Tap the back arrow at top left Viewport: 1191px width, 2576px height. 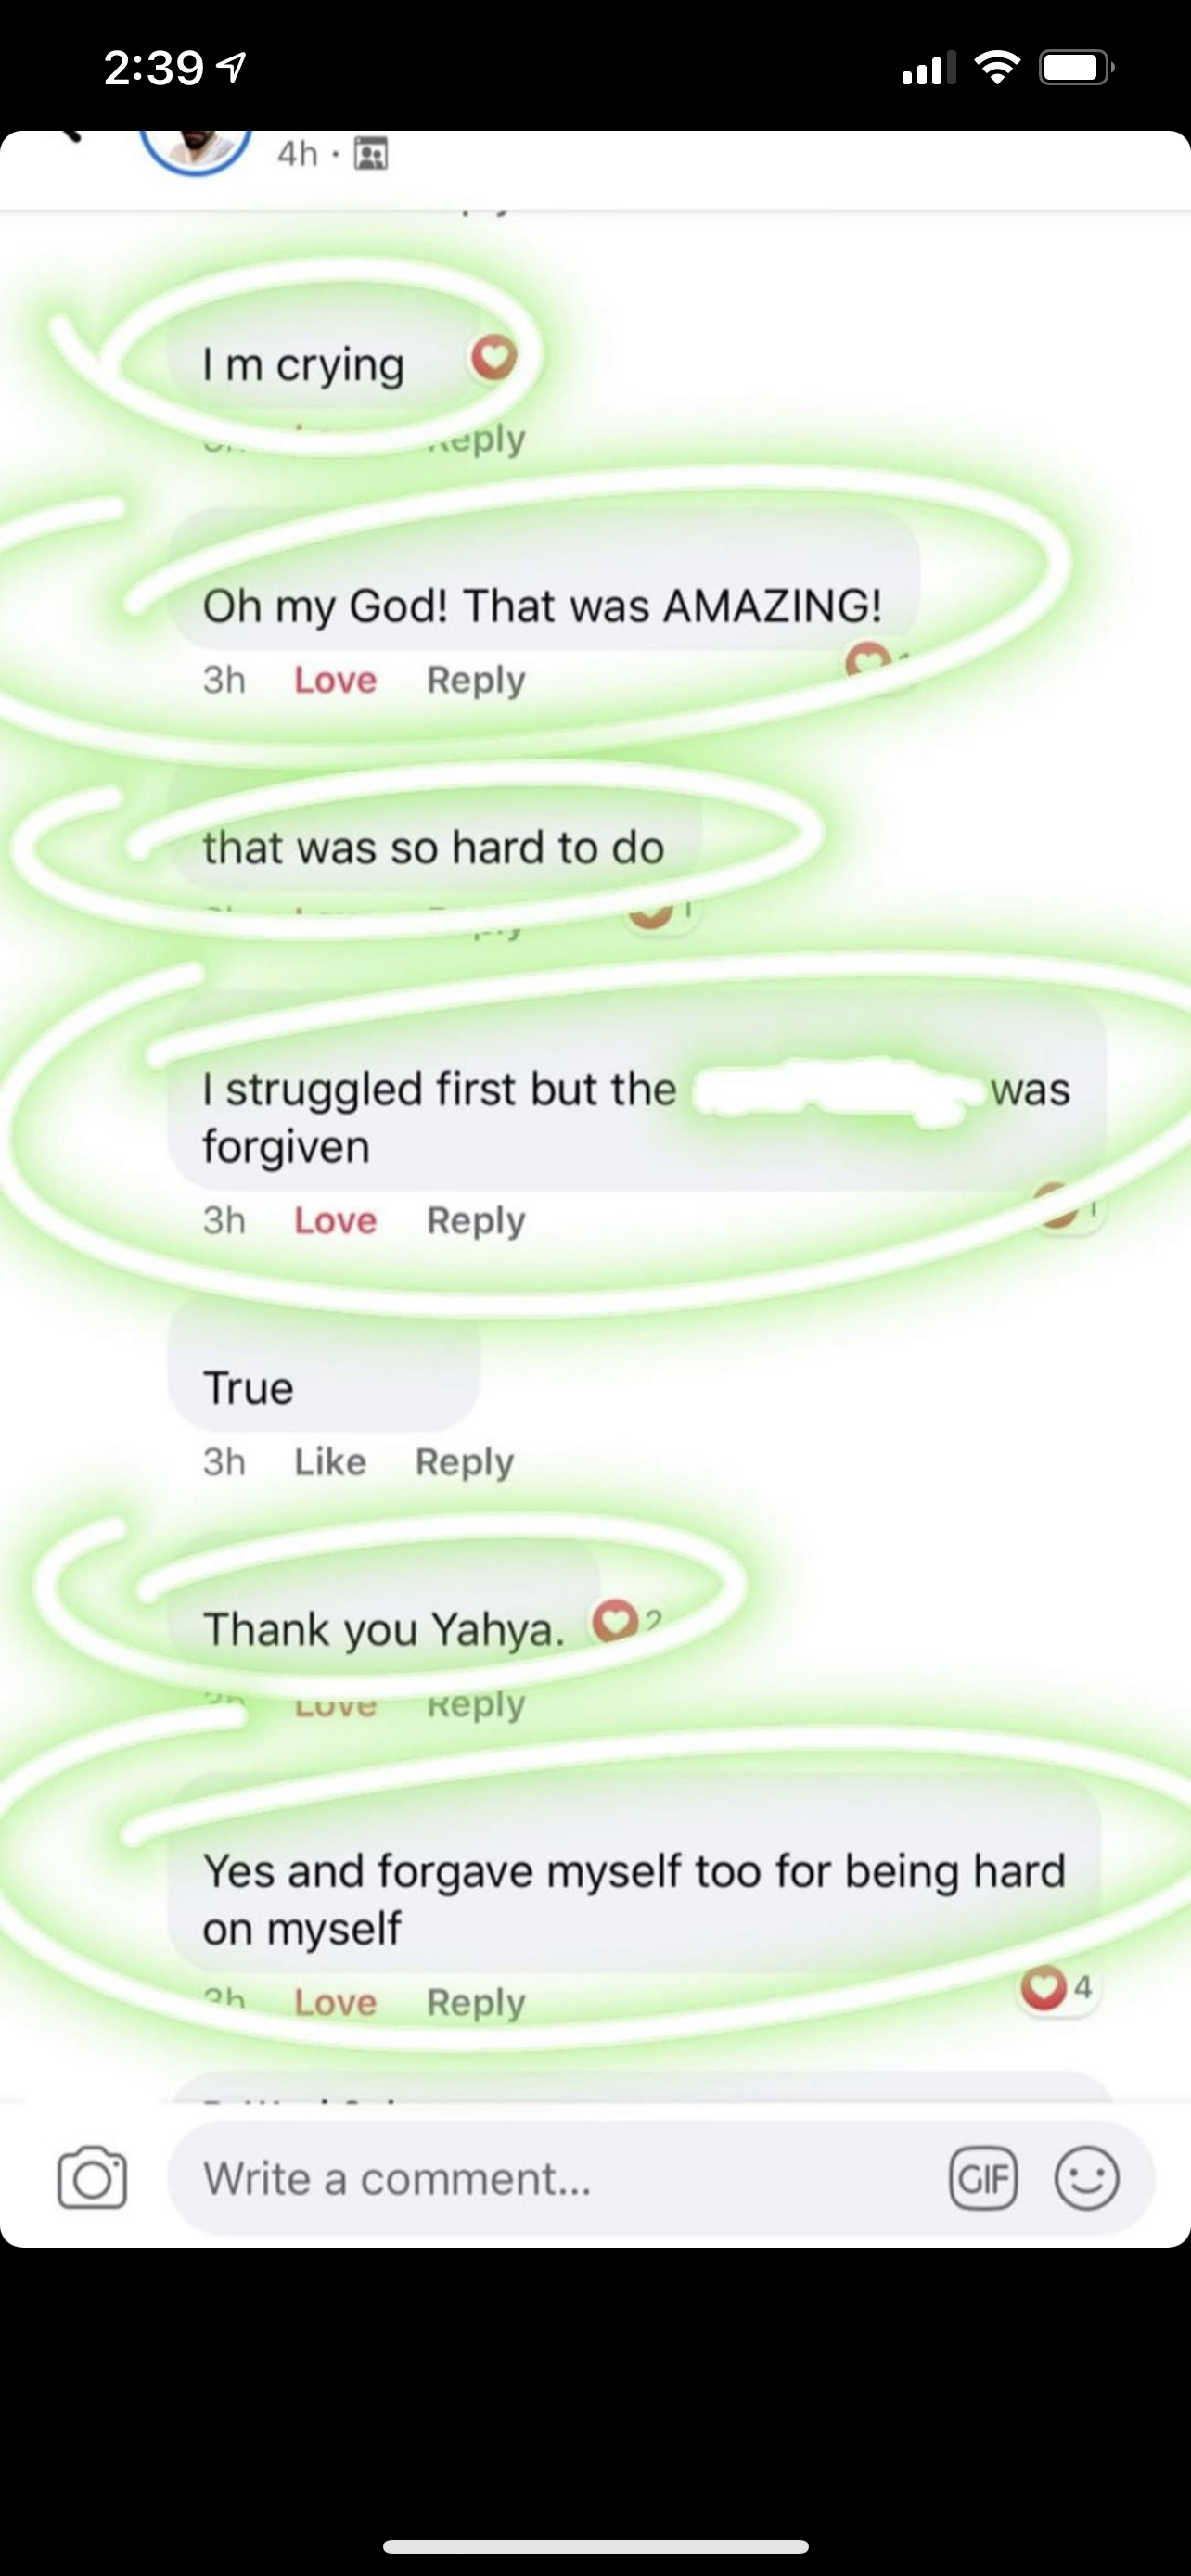pos(70,135)
